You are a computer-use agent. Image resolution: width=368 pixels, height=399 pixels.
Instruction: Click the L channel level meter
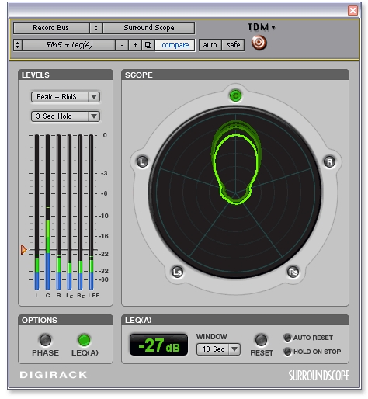(36, 212)
